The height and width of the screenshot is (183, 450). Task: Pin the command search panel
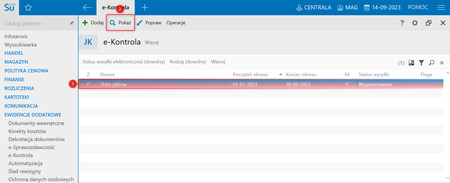(x=71, y=23)
